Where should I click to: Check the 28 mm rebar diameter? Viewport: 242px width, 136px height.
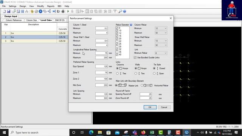(x=117, y=46)
